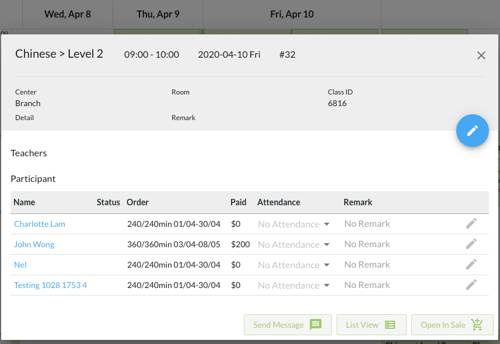Switch to List View
500x344 pixels.
point(370,325)
